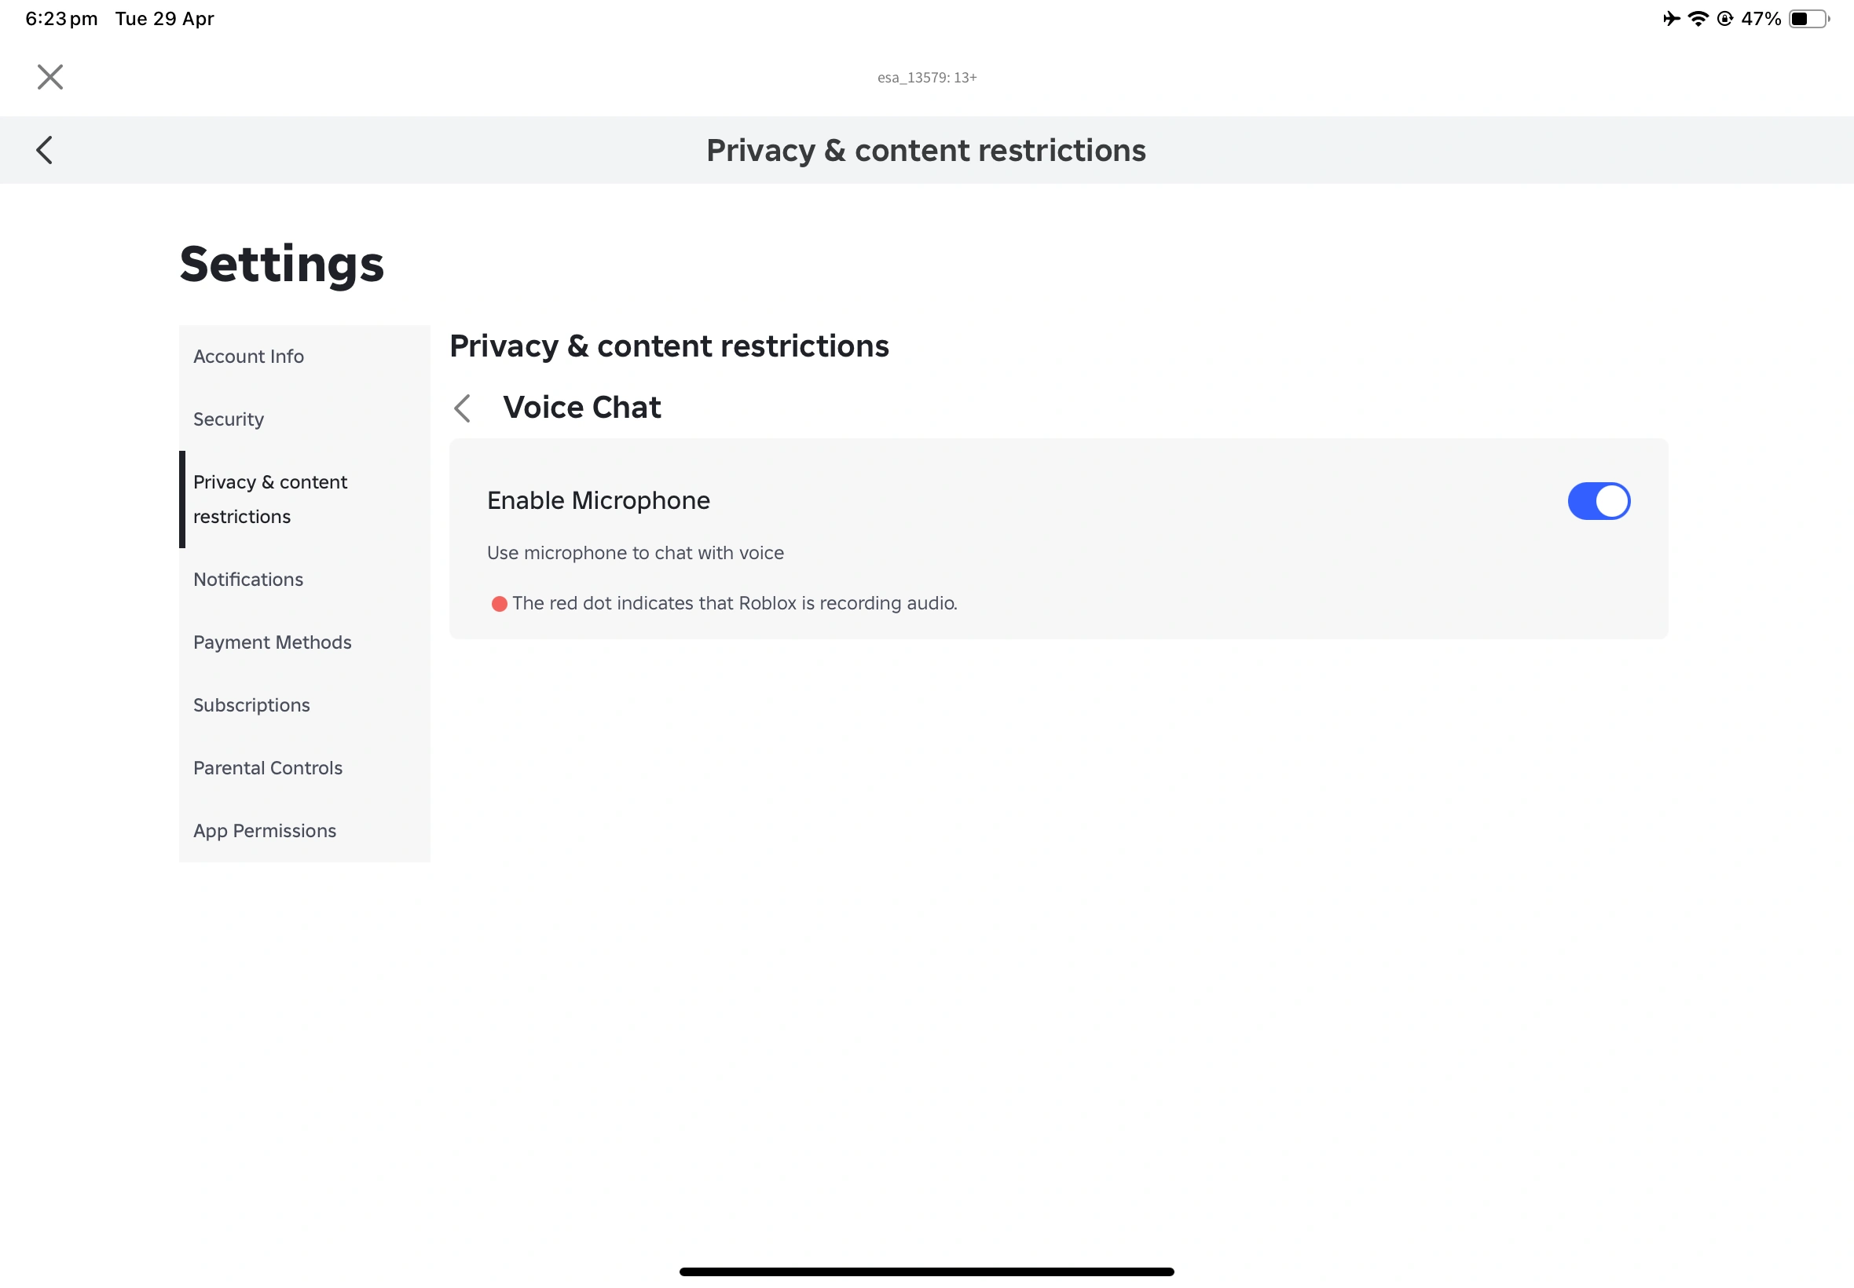Tap the home indicator bar at bottom
1854x1288 pixels.
click(926, 1272)
